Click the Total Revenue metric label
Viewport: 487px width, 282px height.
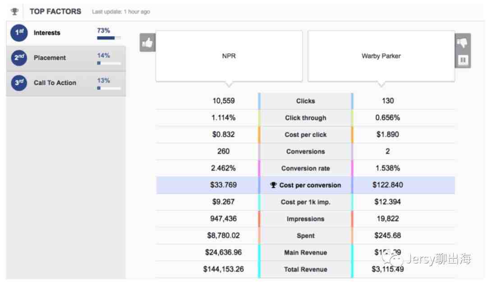click(306, 269)
